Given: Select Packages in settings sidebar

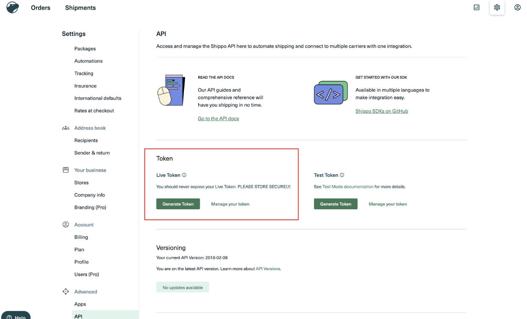Looking at the screenshot, I should coord(85,49).
